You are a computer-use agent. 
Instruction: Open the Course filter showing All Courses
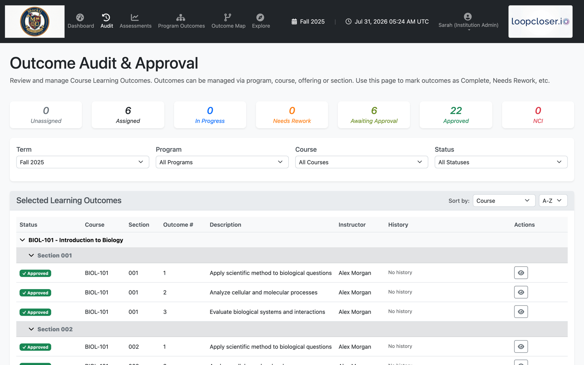pyautogui.click(x=362, y=162)
